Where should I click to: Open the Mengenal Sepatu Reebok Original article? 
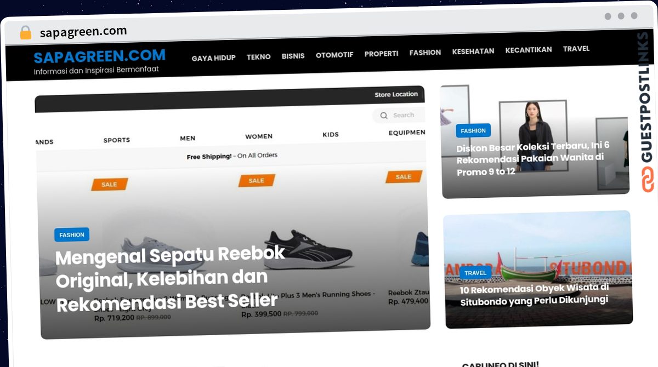tap(171, 279)
